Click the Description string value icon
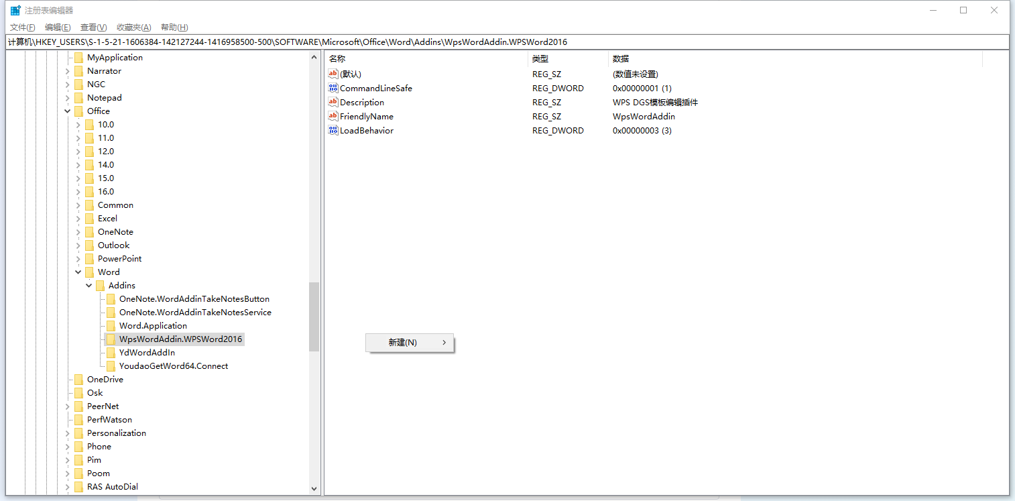 click(333, 102)
